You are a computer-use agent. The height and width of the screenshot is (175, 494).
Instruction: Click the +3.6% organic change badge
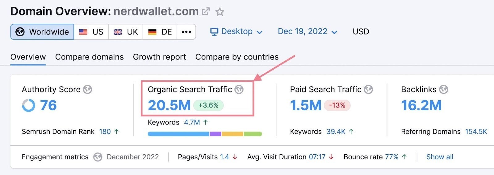208,105
